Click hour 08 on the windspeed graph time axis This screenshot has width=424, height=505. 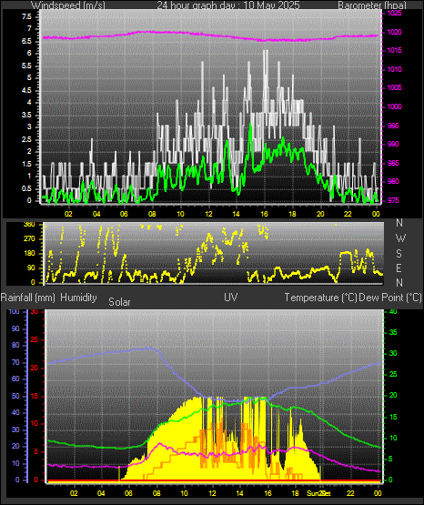click(152, 214)
